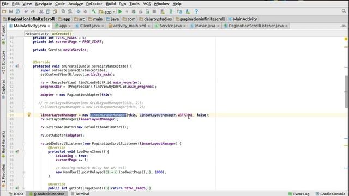Image resolution: width=349 pixels, height=196 pixels.
Task: Click the search everywhere magnifier icon
Action: point(344,11)
